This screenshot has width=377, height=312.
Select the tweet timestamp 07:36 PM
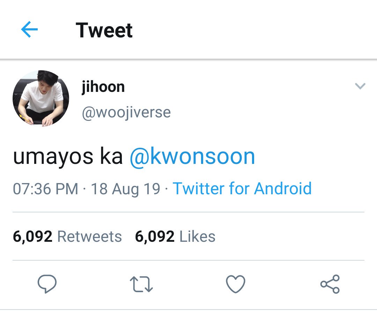coord(45,189)
